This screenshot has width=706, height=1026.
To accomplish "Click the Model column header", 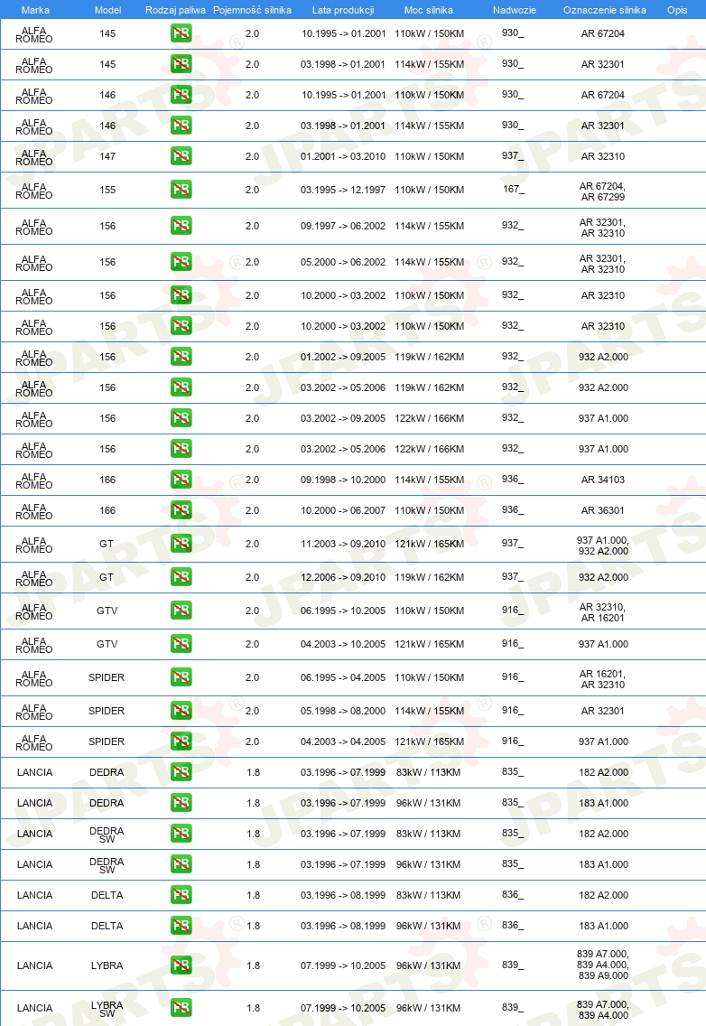I will pyautogui.click(x=108, y=10).
